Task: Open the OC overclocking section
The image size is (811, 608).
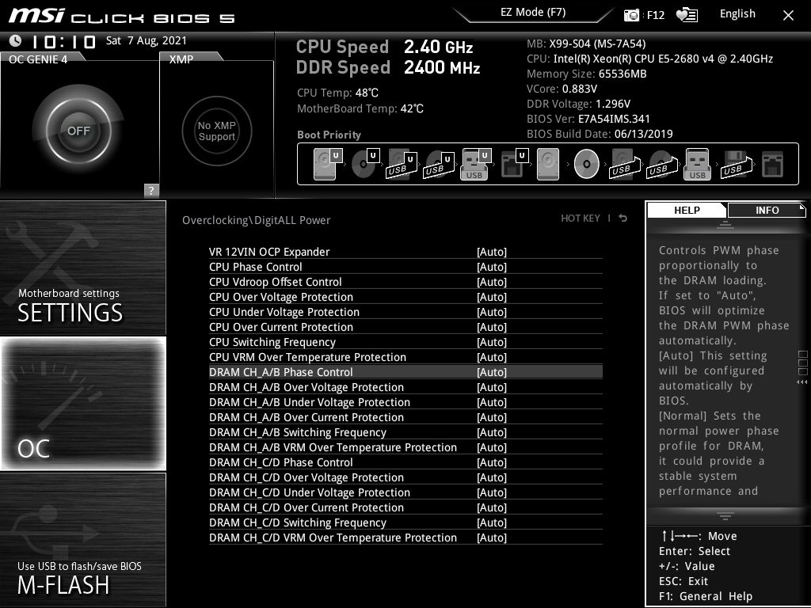Action: 82,403
